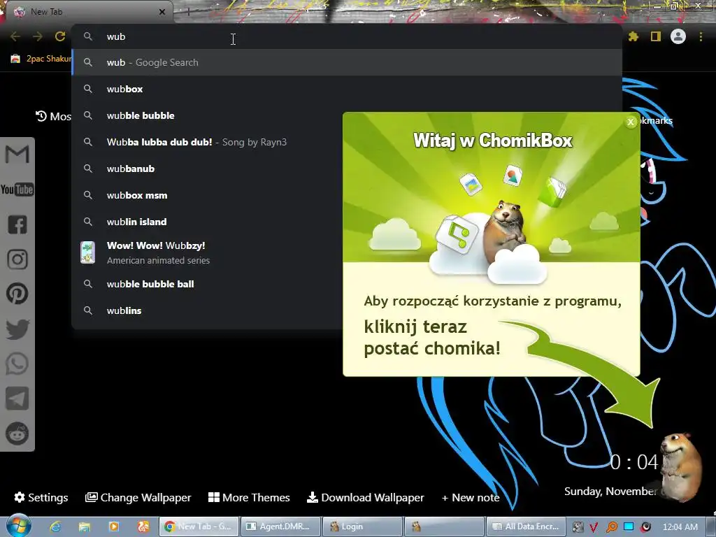Open the 2pac Shakur bookmark
Screen dimensions: 716x537
tap(41, 59)
